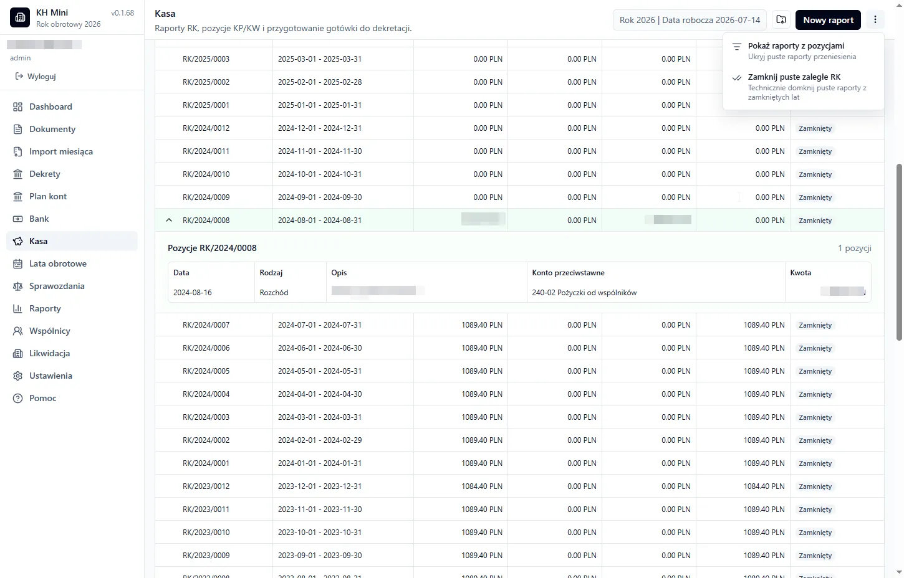Open Plan kont in sidebar
The image size is (904, 578).
(x=72, y=196)
